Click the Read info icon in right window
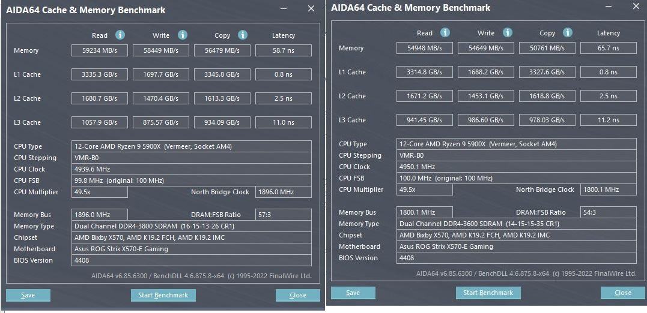This screenshot has height=313, width=647. point(445,33)
